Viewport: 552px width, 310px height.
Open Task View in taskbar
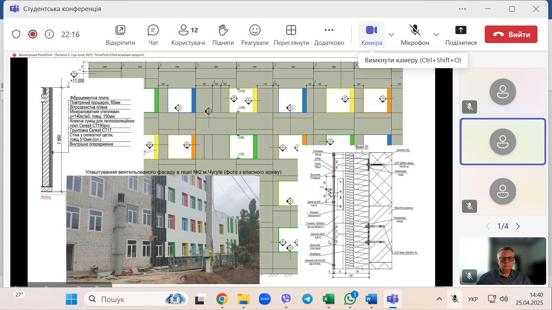pos(200,299)
